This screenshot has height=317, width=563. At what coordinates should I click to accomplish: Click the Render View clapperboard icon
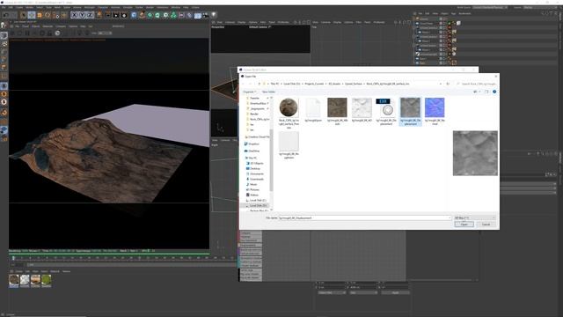pyautogui.click(x=108, y=15)
